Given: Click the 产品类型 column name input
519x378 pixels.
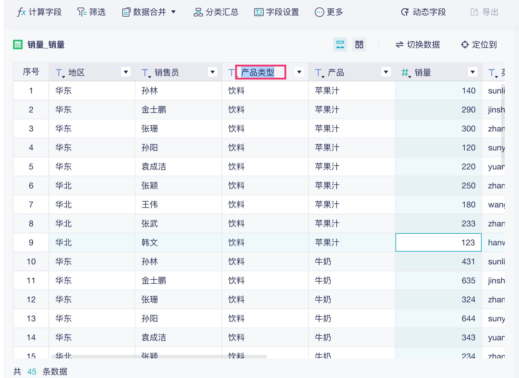Looking at the screenshot, I should [x=260, y=72].
